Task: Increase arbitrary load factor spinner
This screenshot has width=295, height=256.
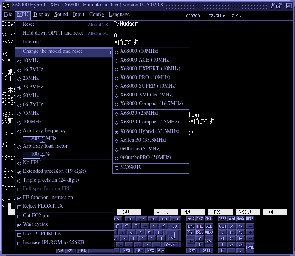Action: (x=43, y=153)
